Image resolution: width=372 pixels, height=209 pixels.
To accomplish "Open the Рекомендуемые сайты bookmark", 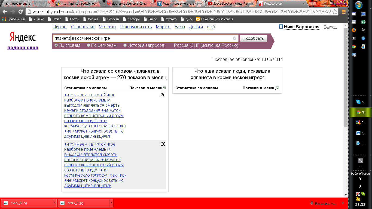I will click(214, 19).
